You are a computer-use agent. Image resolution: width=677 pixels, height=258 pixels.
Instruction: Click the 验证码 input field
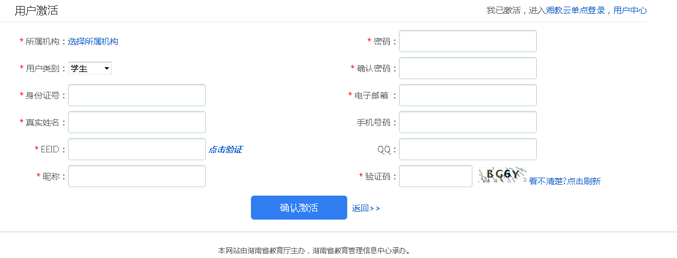coord(436,176)
